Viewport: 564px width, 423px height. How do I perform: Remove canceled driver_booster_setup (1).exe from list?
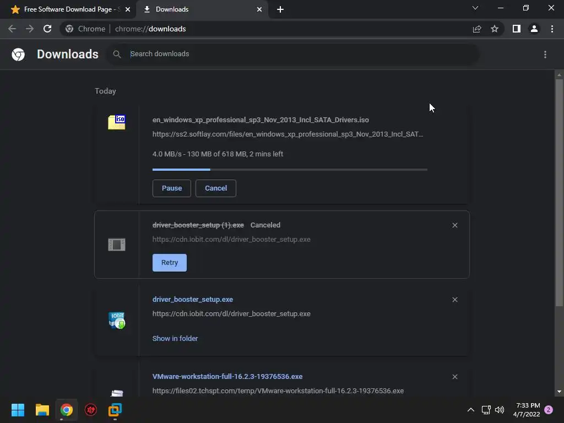click(x=455, y=225)
